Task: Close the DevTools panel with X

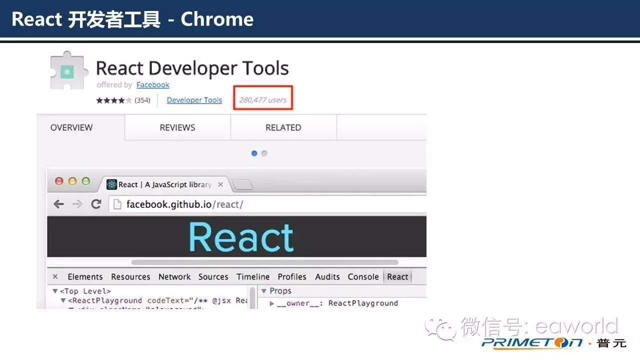Action: [55, 276]
